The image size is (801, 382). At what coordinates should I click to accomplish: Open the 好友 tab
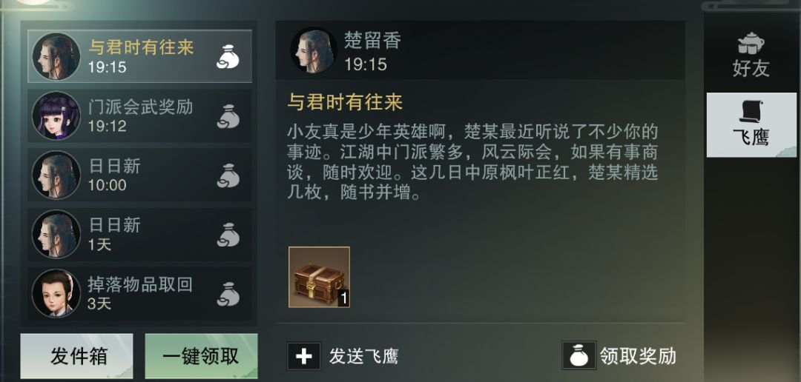[751, 55]
